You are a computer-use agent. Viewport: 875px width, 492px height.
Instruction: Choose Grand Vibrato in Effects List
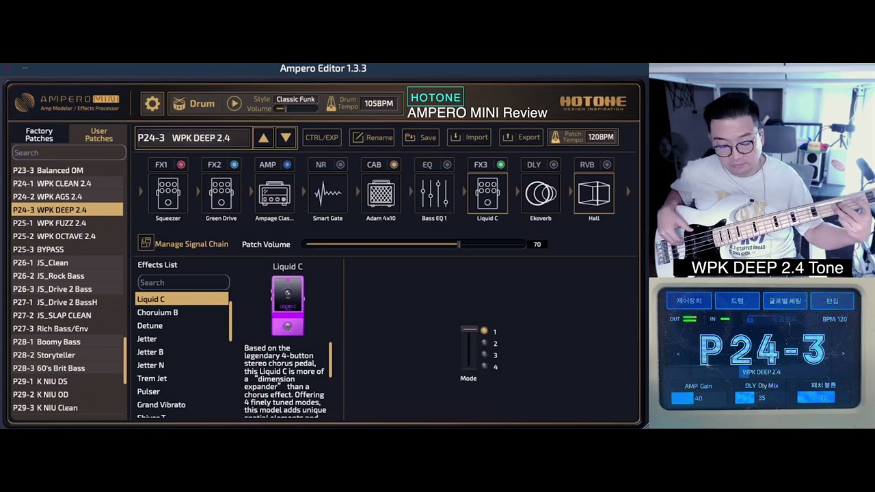coord(182,405)
